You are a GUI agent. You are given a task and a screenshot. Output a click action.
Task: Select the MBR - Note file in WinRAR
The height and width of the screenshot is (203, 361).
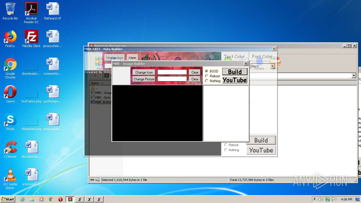(101, 98)
